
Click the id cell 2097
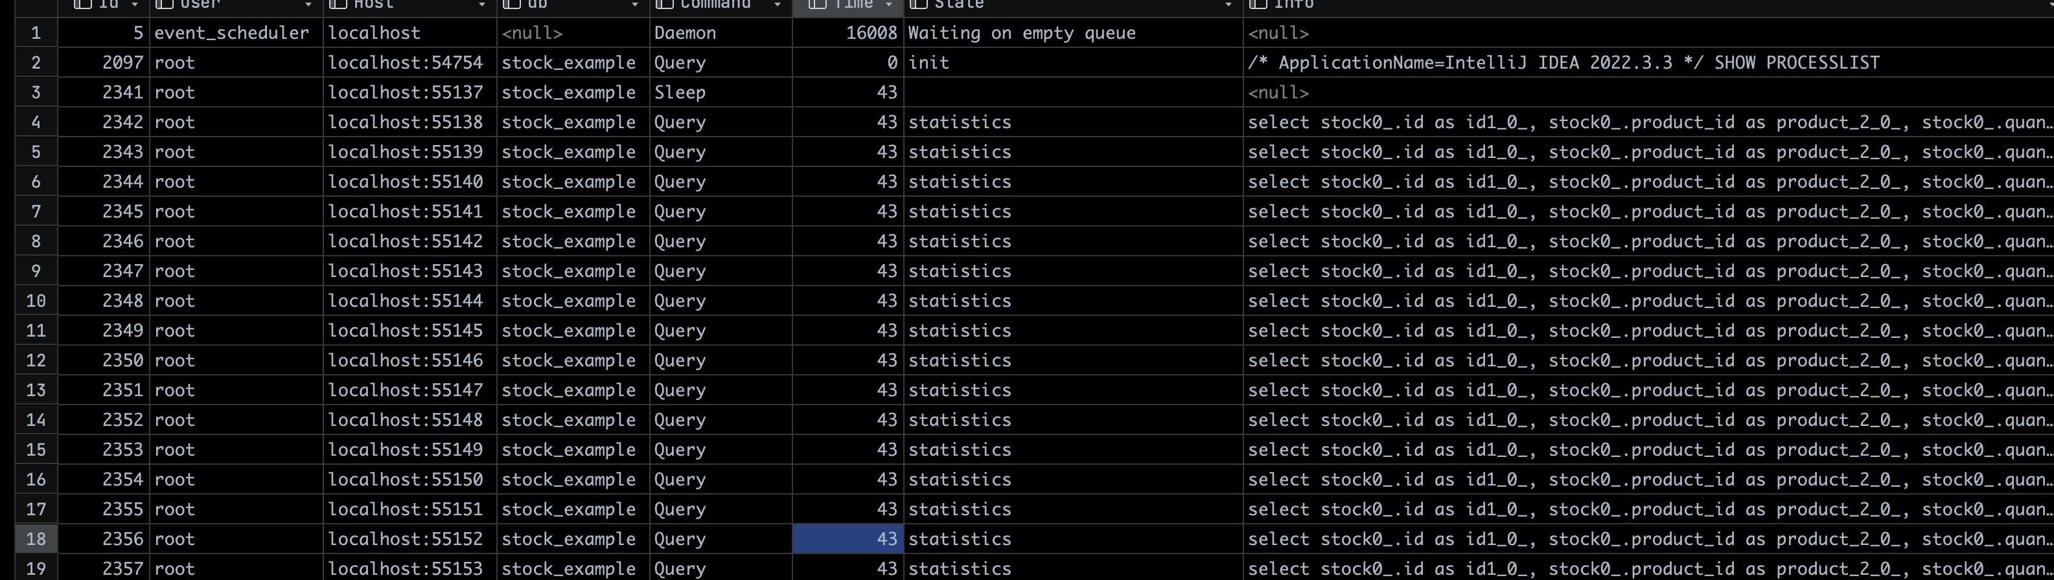click(104, 62)
